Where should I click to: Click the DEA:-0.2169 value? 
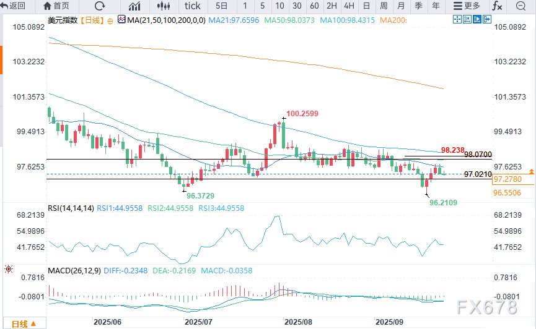coord(174,271)
